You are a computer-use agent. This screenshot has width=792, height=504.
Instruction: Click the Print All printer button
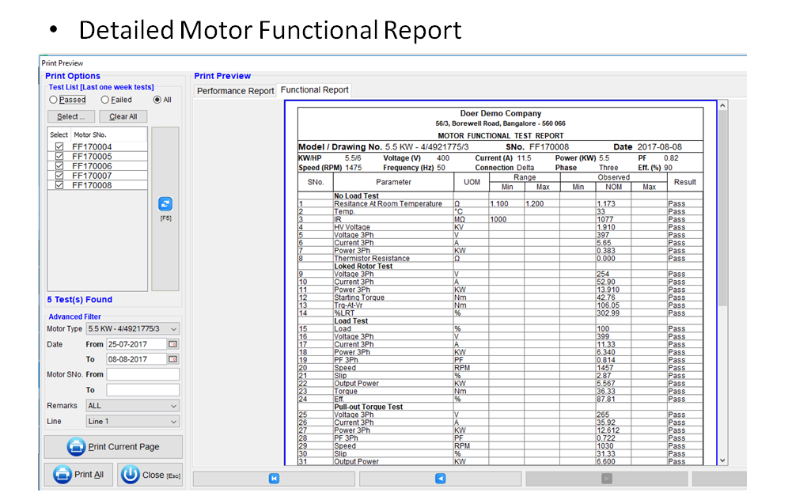click(x=78, y=475)
